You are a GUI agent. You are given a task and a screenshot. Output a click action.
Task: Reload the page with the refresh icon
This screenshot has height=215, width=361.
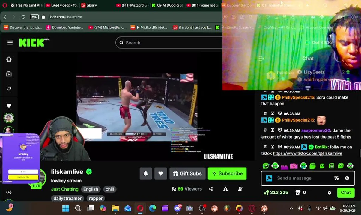23,17
